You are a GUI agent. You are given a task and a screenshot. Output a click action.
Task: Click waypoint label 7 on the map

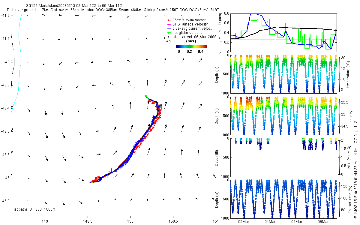(134, 88)
